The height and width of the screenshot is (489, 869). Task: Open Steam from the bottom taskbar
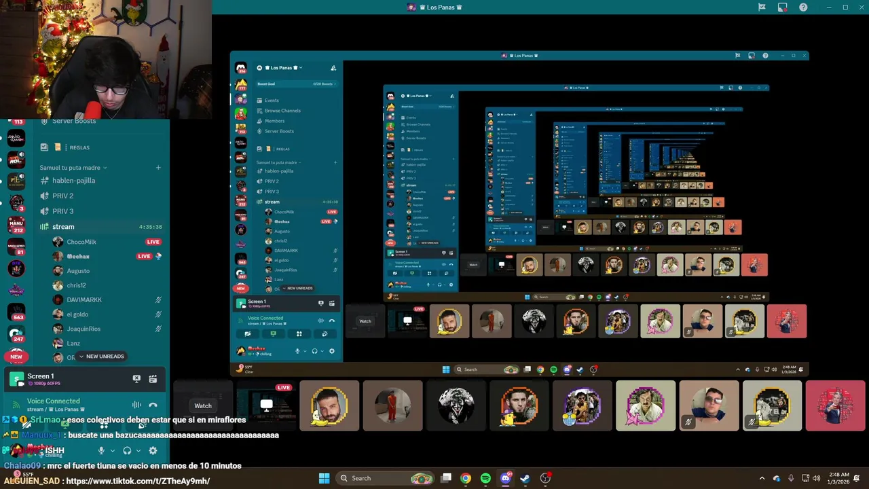[525, 478]
